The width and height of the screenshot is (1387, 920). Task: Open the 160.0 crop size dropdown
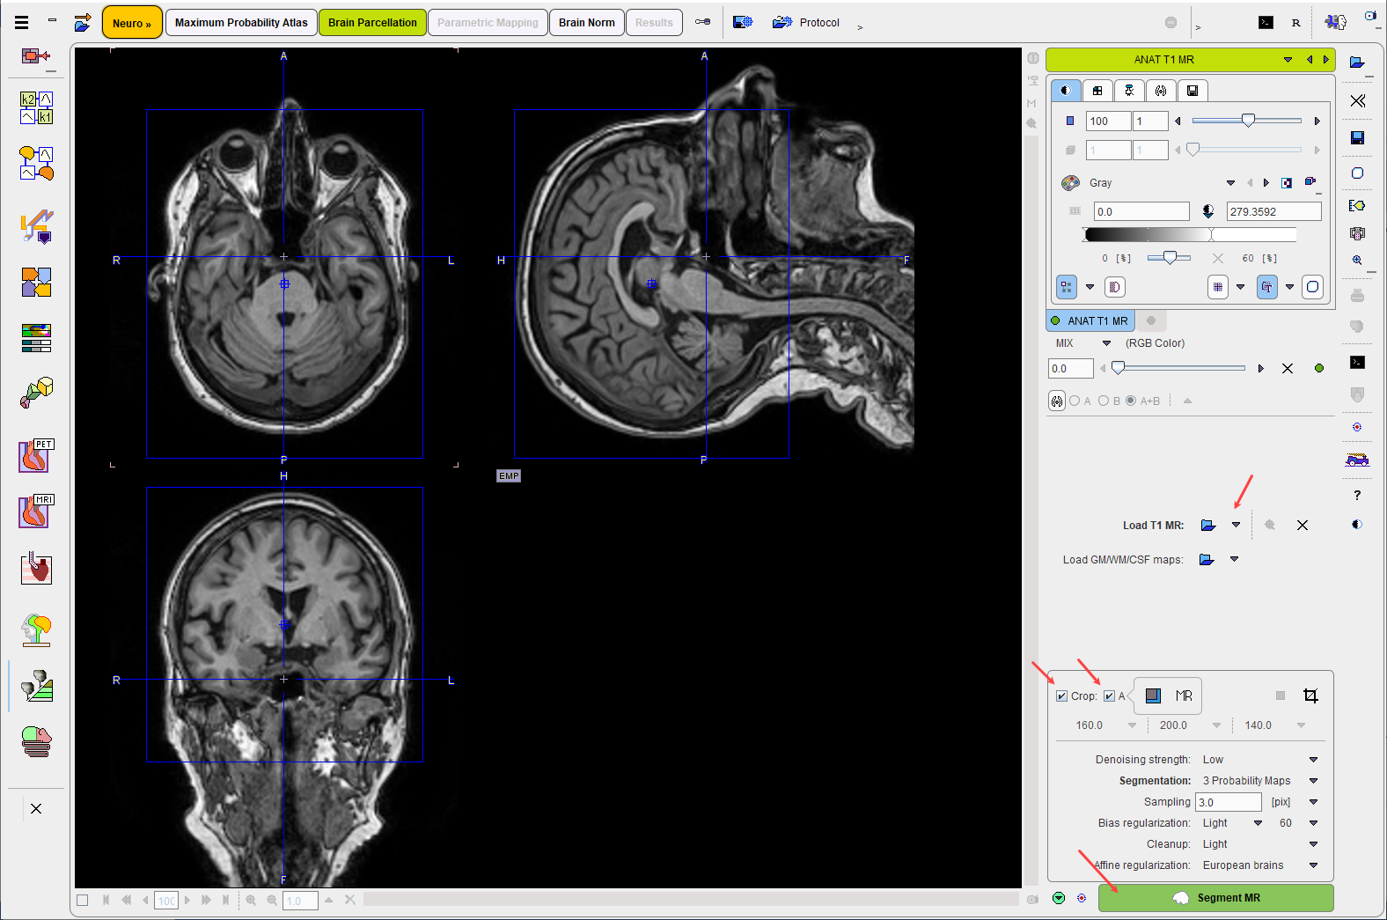1132,725
